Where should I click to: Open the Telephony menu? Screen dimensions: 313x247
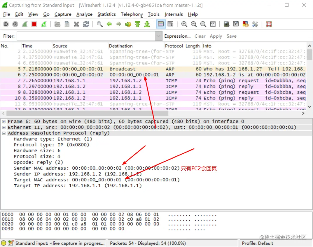pyautogui.click(x=132, y=14)
